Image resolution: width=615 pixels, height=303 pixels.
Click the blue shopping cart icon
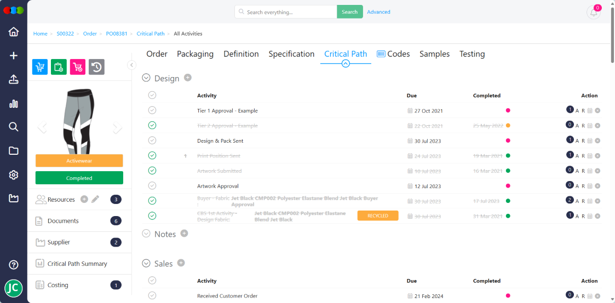click(40, 67)
